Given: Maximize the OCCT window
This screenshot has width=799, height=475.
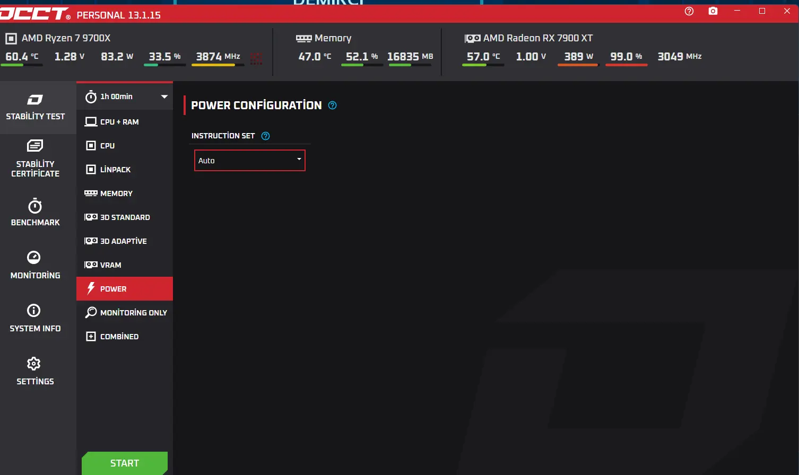Looking at the screenshot, I should [762, 11].
